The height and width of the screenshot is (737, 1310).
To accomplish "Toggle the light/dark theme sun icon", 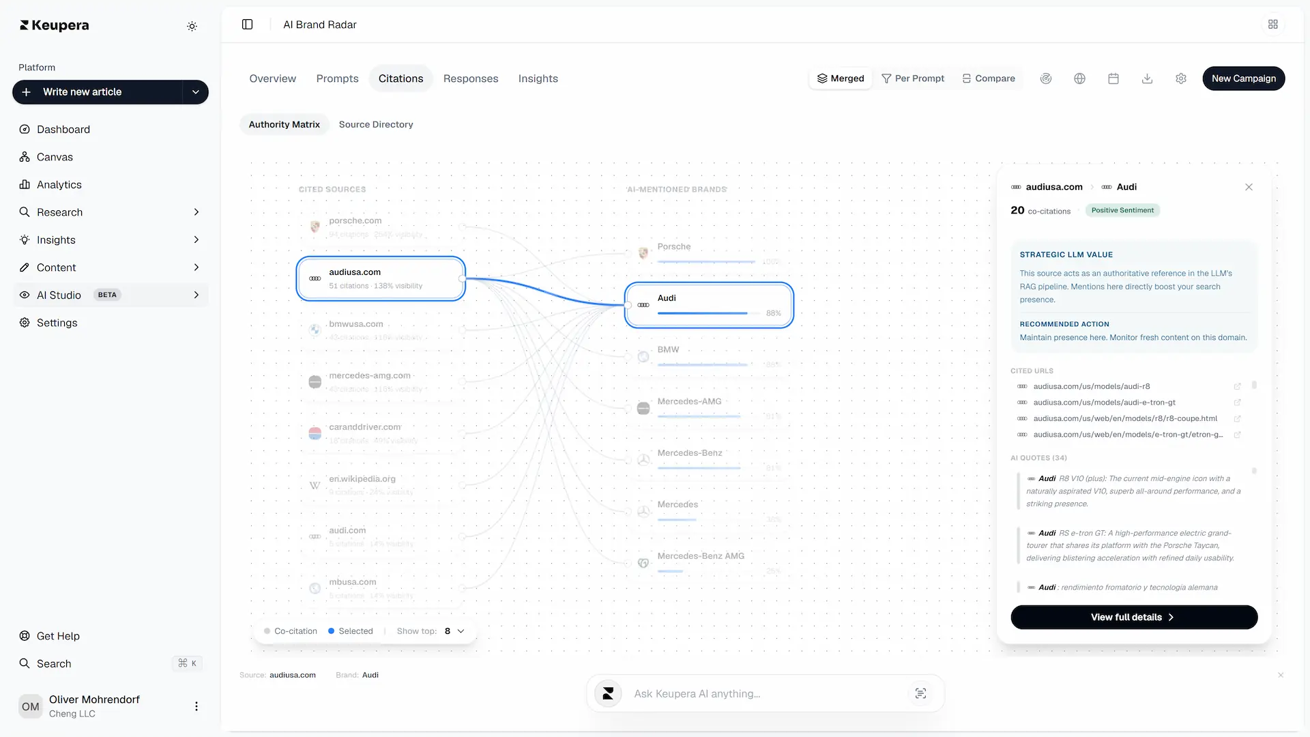I will pyautogui.click(x=192, y=26).
